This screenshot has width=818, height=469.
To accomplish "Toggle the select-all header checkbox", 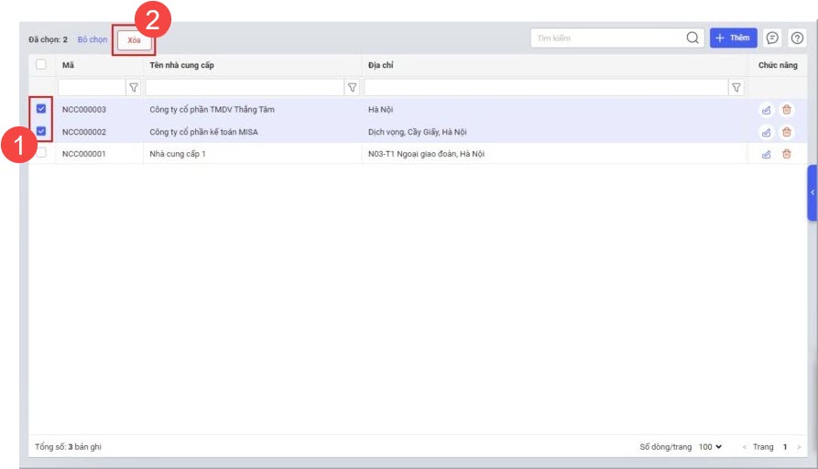I will pyautogui.click(x=41, y=65).
